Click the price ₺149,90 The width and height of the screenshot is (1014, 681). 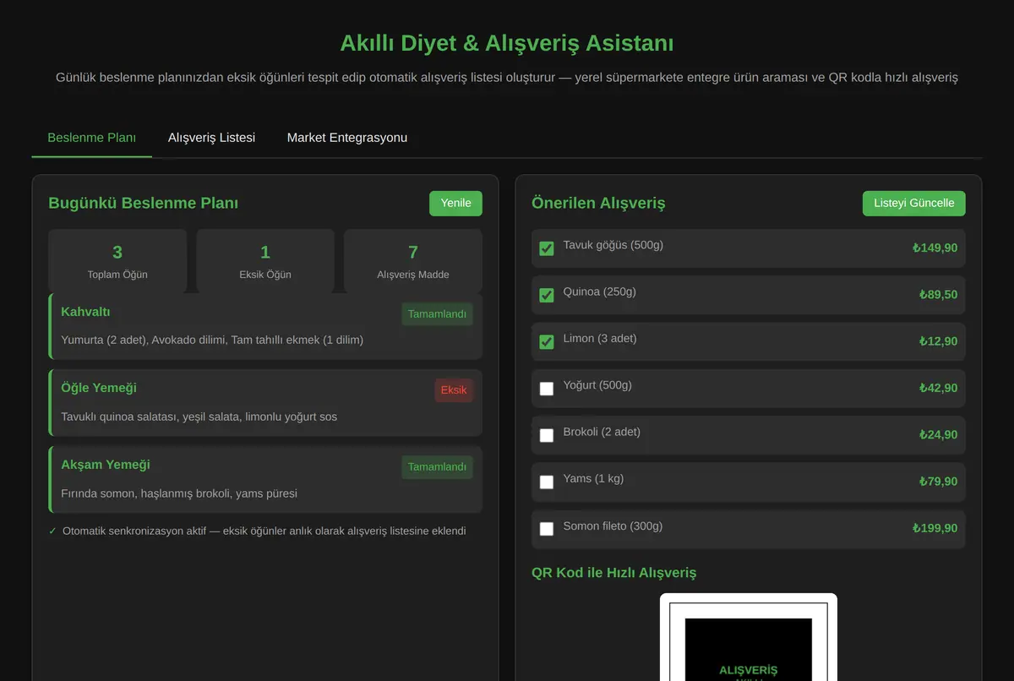point(935,248)
